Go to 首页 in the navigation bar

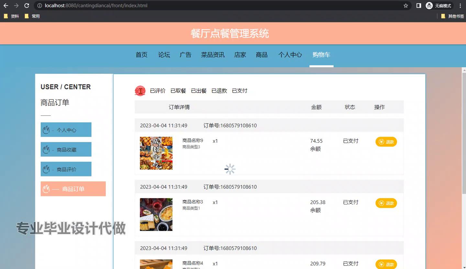click(141, 55)
